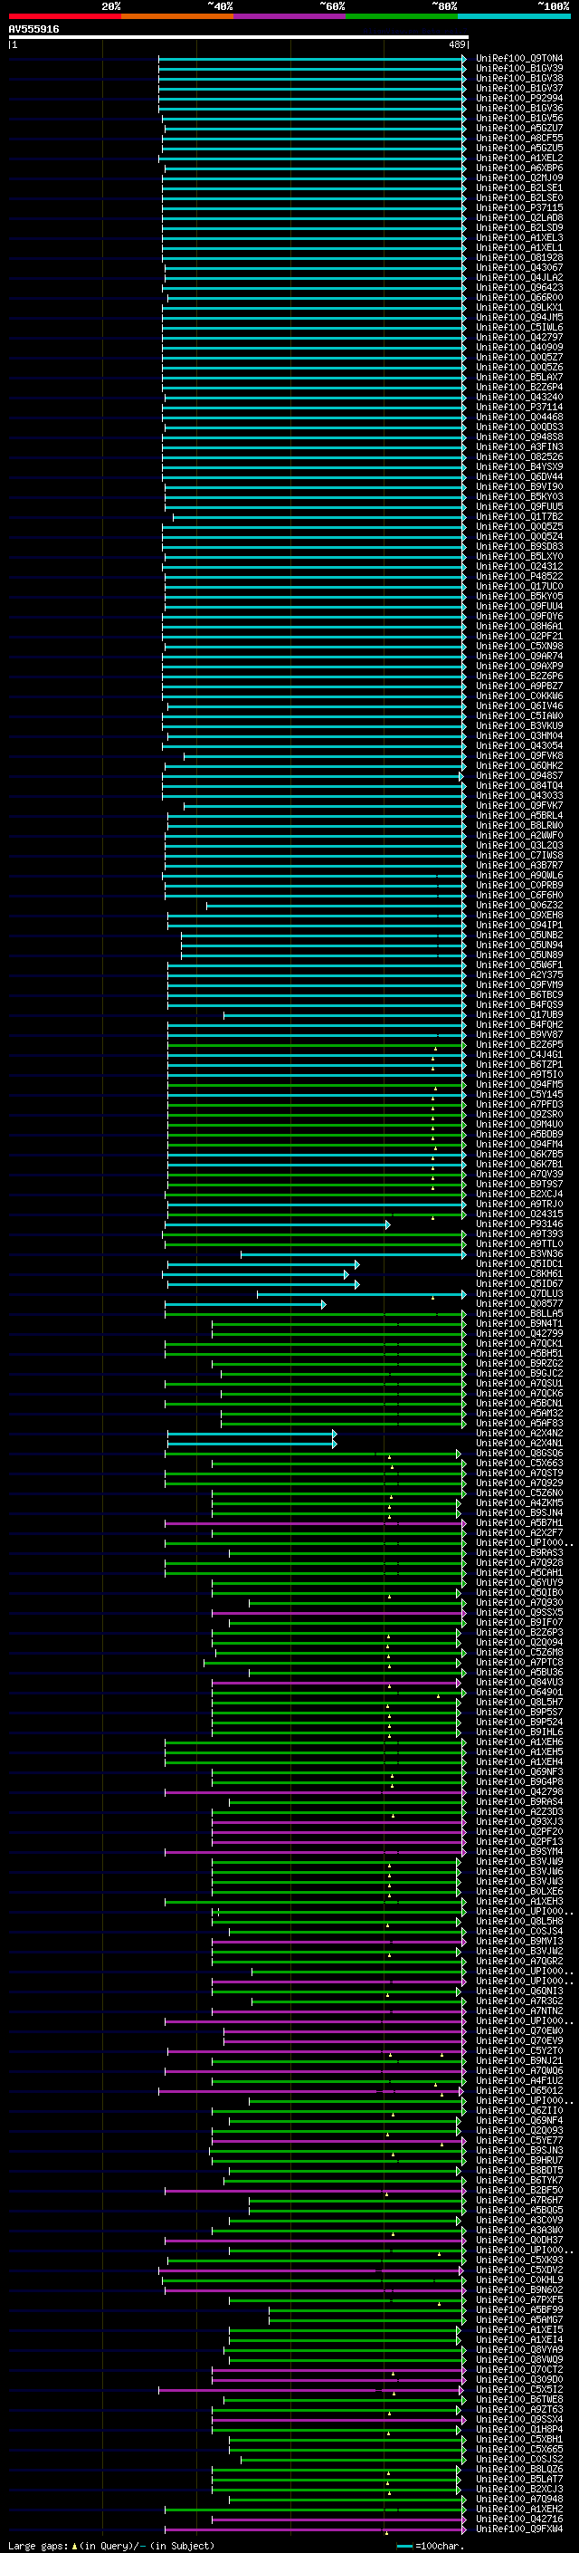Select the UniRef100_Q43067 label
The width and height of the screenshot is (579, 2553).
[519, 267]
